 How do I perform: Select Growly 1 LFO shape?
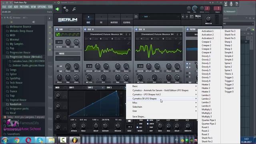point(206,56)
